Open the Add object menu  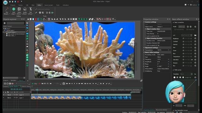[x=14, y=11]
